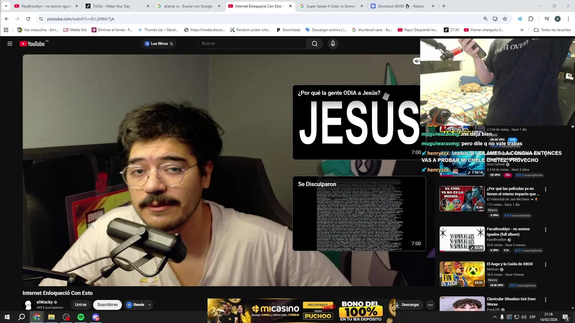
Task: Click the micasino Puchoo banner ad
Action: point(301,310)
